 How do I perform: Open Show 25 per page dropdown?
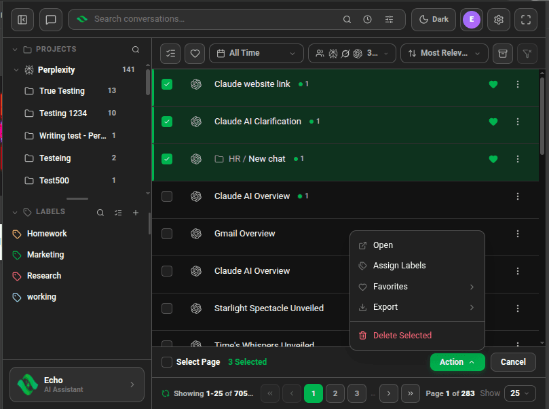click(520, 393)
